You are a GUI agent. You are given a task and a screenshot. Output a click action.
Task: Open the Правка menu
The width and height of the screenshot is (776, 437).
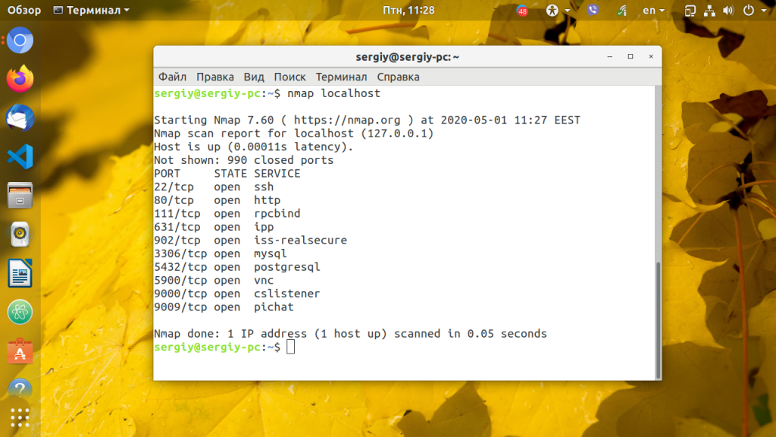point(215,77)
